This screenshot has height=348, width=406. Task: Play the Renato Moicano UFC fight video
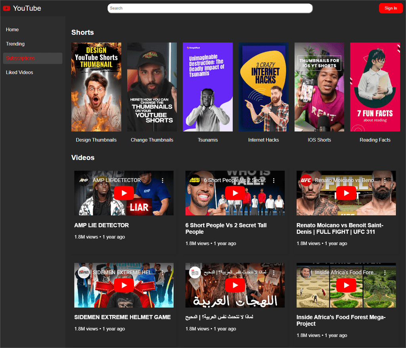pos(346,193)
